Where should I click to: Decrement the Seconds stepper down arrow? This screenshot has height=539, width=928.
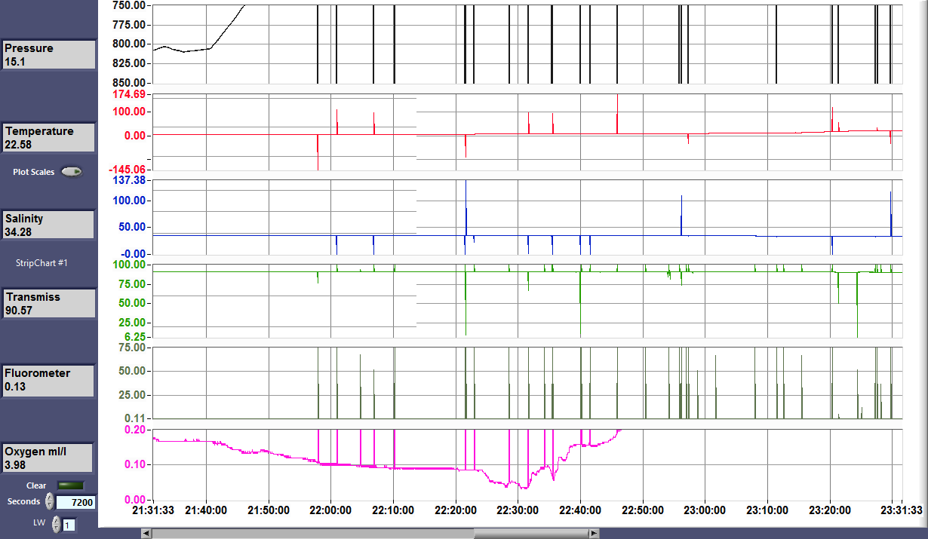click(x=50, y=505)
